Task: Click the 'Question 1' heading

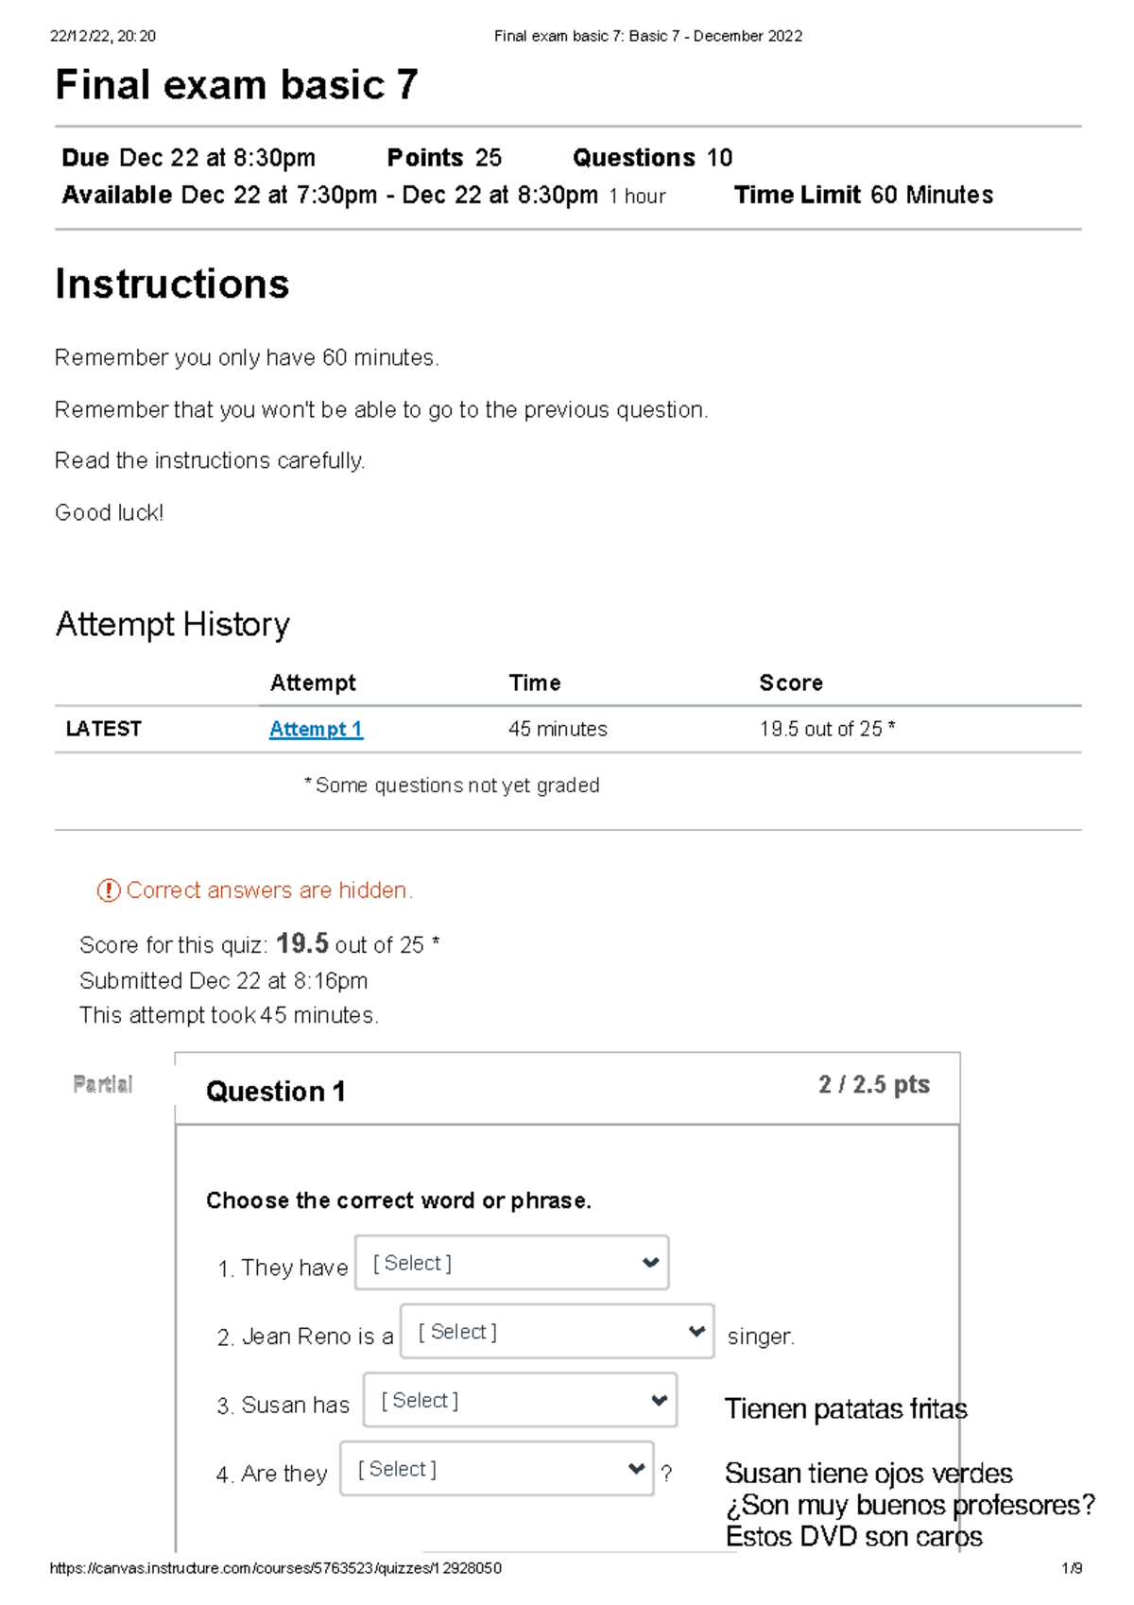Action: [x=276, y=1092]
